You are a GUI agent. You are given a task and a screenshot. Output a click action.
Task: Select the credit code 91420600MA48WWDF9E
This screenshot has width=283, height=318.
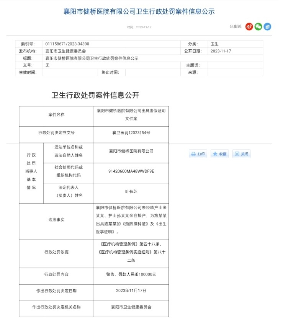click(x=131, y=171)
